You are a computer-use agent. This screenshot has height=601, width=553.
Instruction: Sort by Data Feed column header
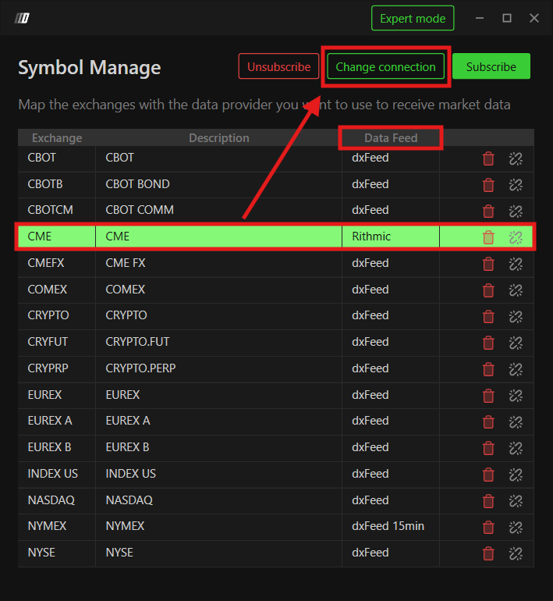[391, 138]
